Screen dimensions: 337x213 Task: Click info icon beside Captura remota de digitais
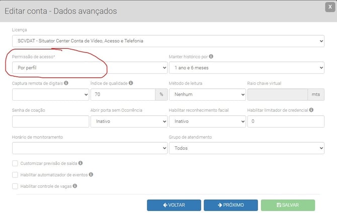(x=66, y=83)
